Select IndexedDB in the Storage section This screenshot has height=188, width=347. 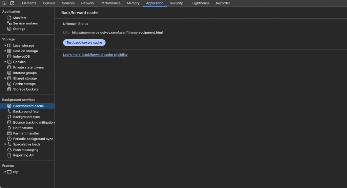(x=21, y=57)
